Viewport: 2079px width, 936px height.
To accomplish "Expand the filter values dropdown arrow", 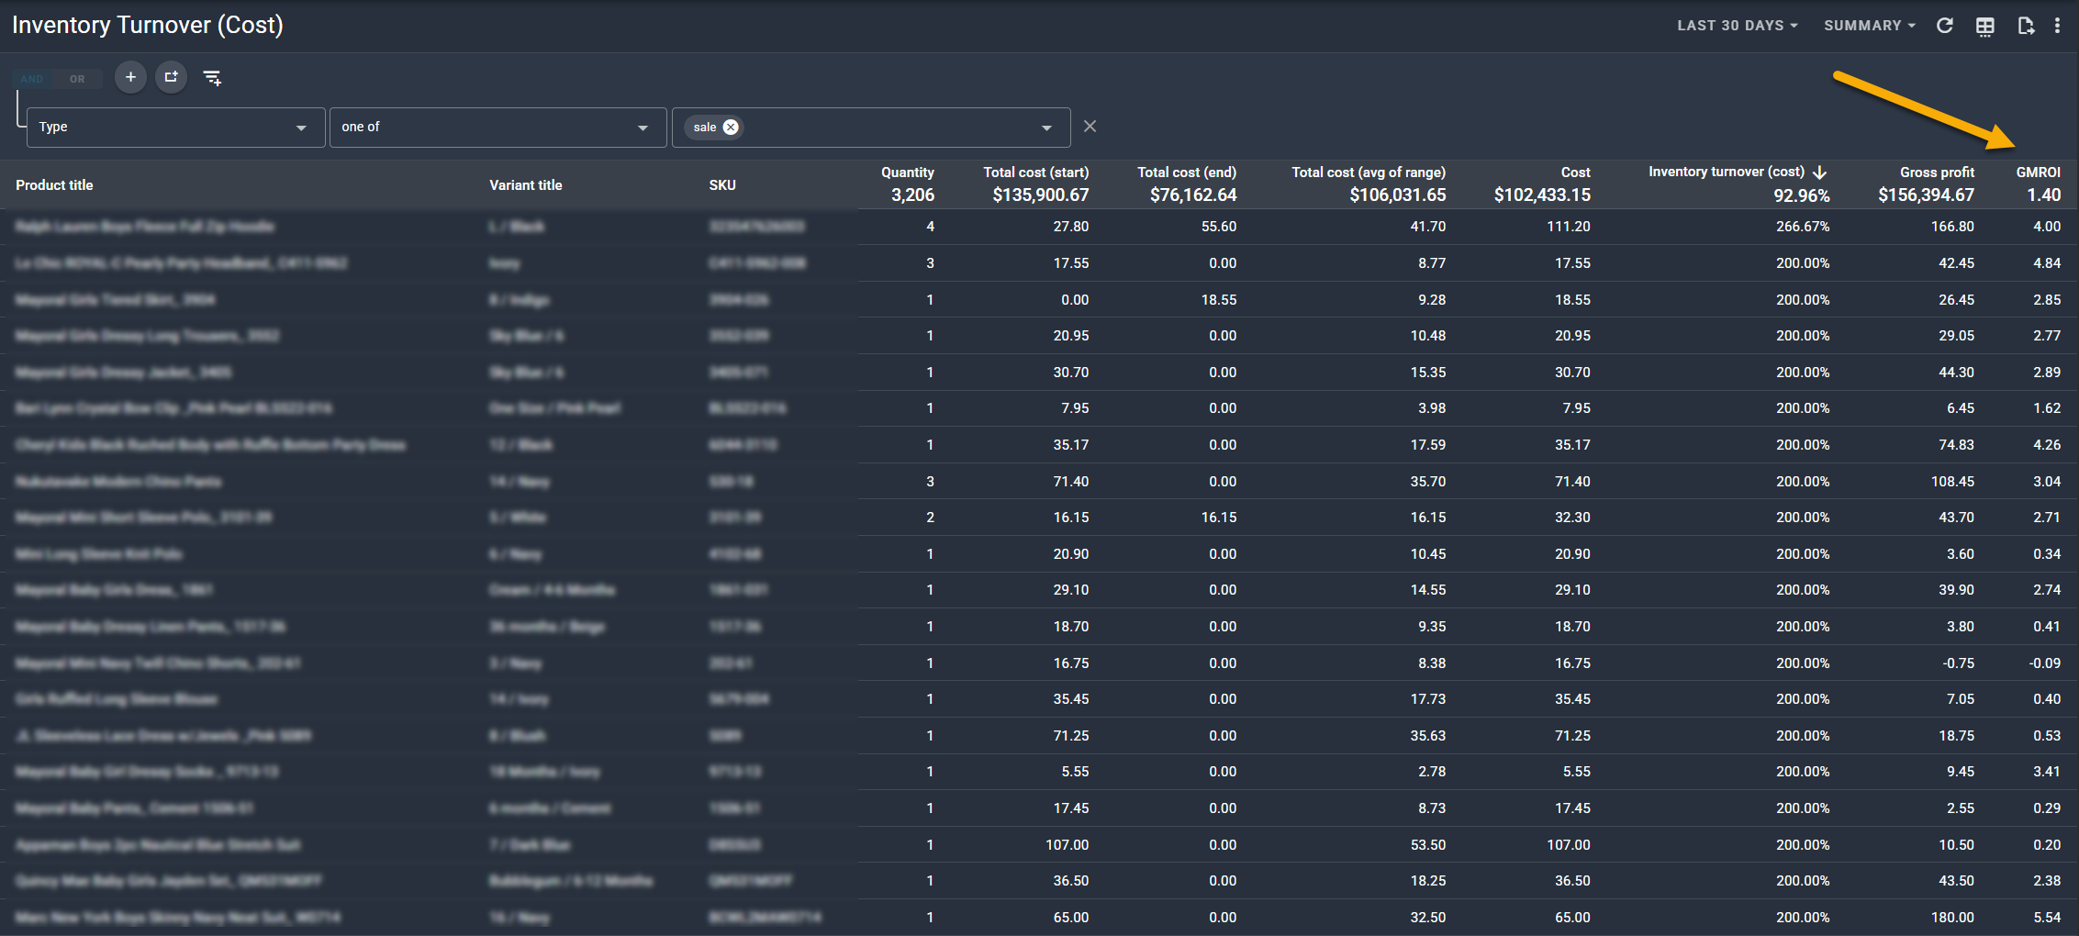I will [x=1046, y=128].
